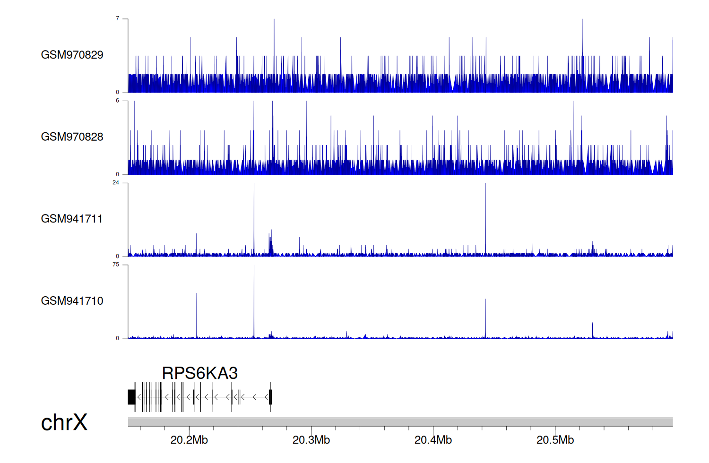Select the 20.2Mb axis position label
The height and width of the screenshot is (463, 709).
click(189, 440)
